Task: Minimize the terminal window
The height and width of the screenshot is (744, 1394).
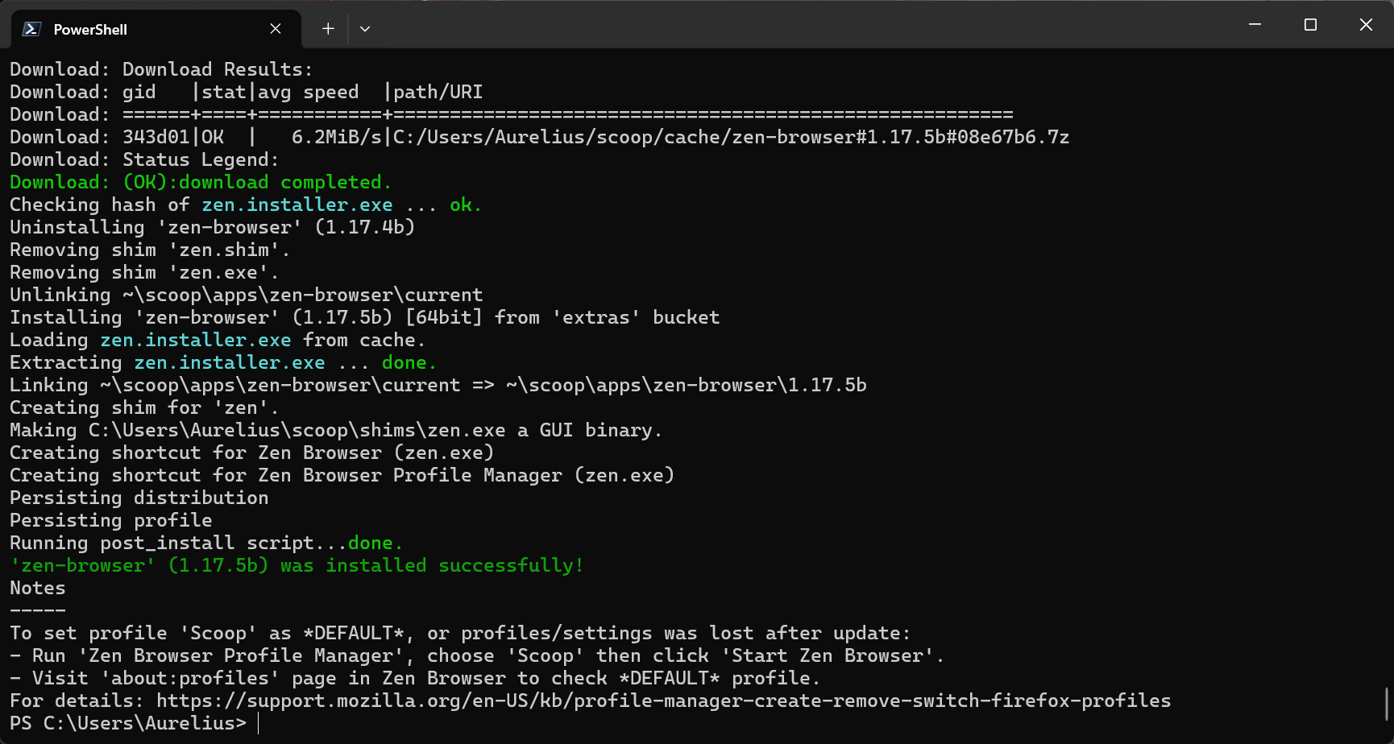Action: [x=1255, y=25]
